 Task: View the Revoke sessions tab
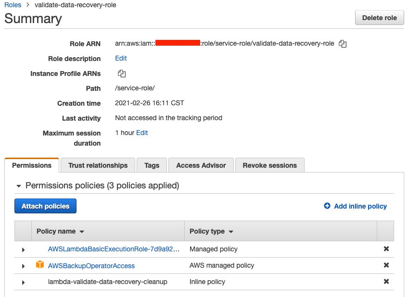[268, 165]
